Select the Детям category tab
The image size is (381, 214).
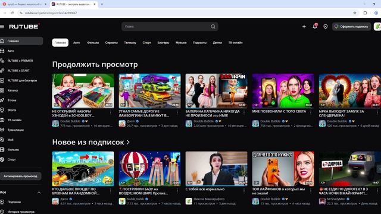click(x=217, y=43)
